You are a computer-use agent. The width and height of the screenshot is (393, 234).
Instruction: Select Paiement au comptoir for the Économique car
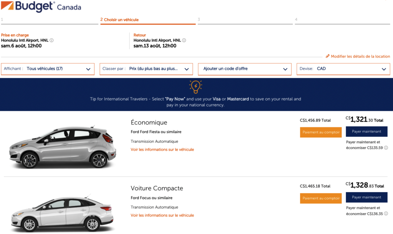coord(321,132)
